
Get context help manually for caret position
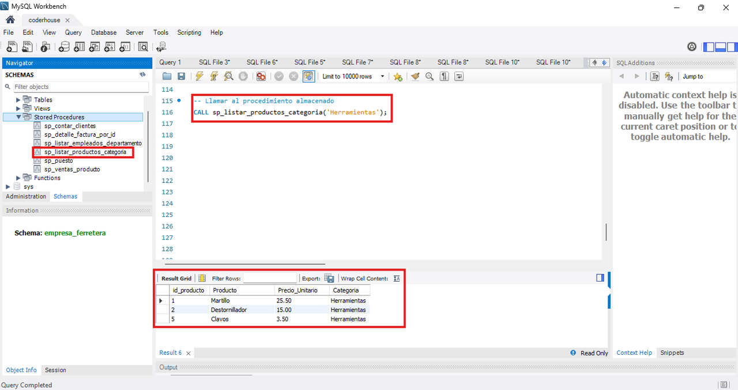click(x=669, y=76)
